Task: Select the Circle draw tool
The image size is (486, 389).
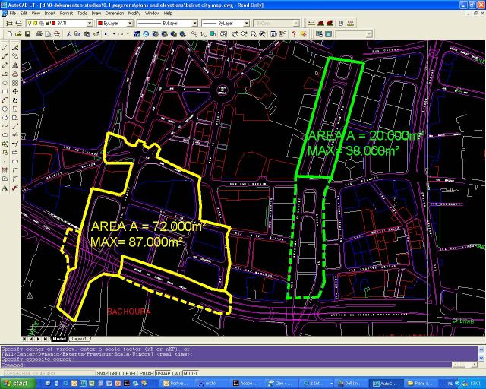Action: pos(5,109)
